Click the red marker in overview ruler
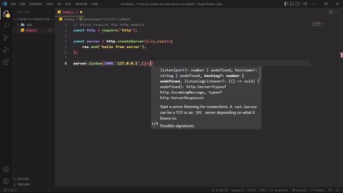This screenshot has height=193, width=343. 341,55
